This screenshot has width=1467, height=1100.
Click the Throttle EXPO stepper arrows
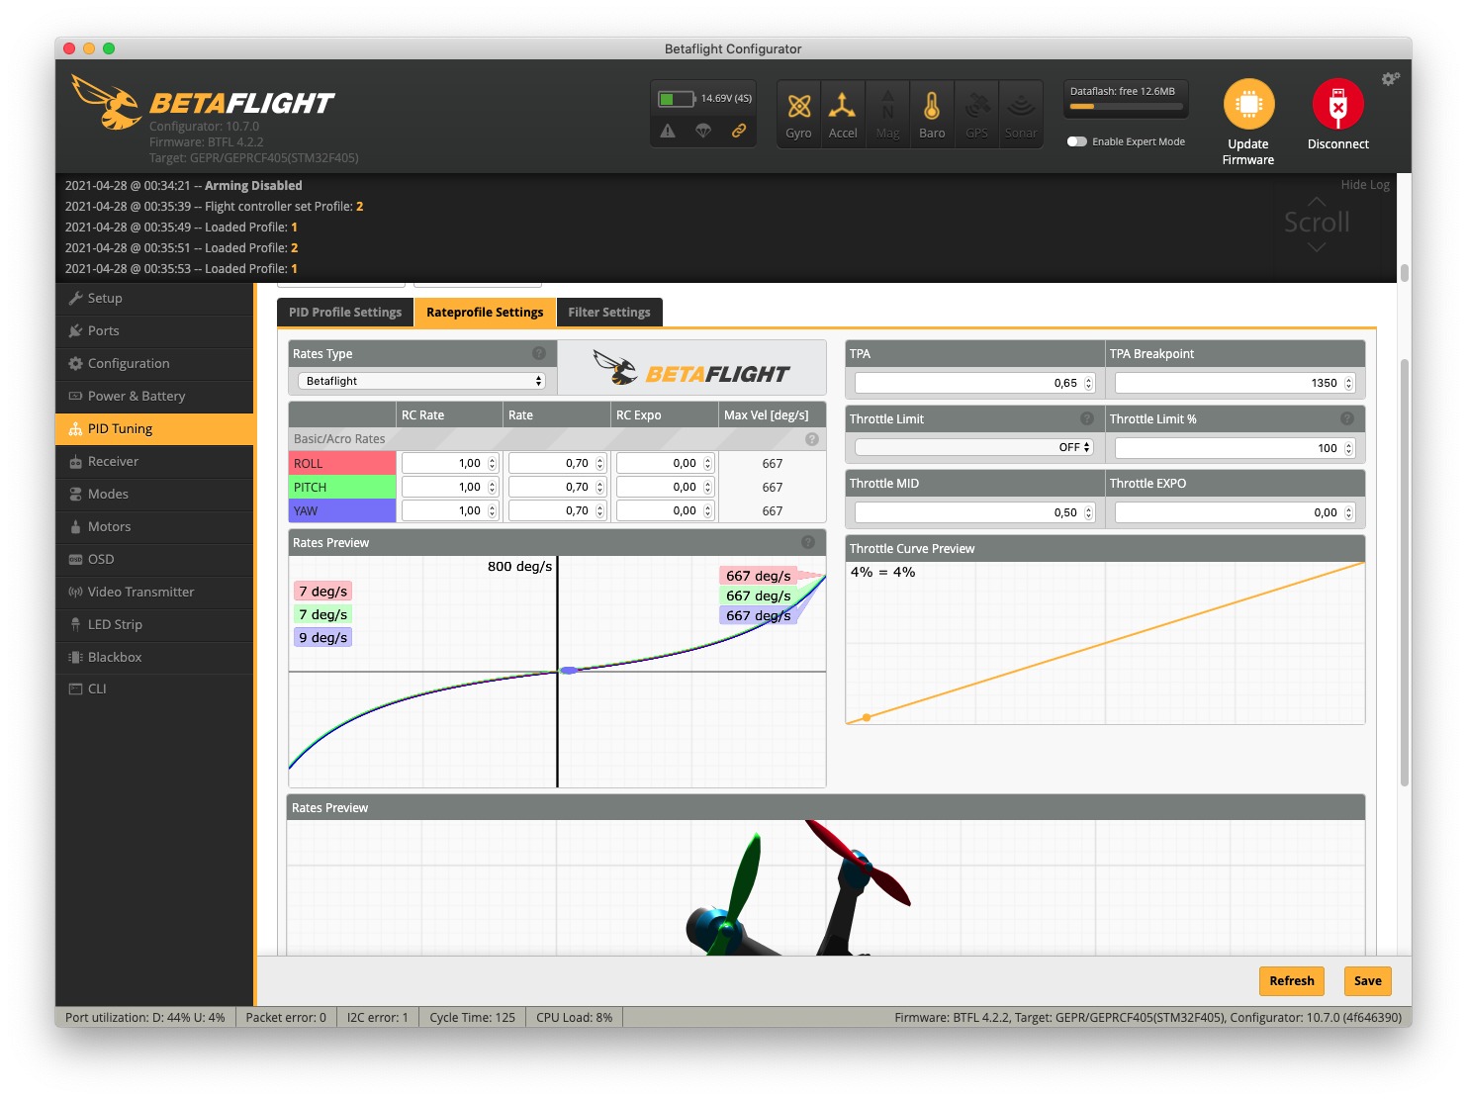pyautogui.click(x=1349, y=512)
